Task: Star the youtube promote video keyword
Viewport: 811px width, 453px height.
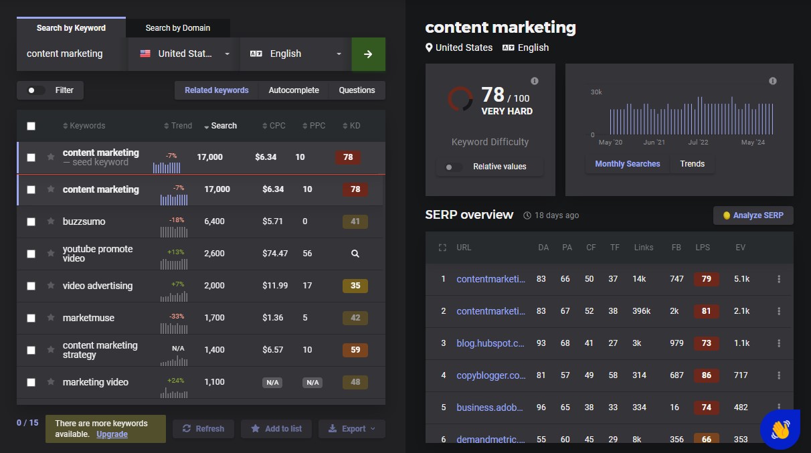Action: [51, 254]
